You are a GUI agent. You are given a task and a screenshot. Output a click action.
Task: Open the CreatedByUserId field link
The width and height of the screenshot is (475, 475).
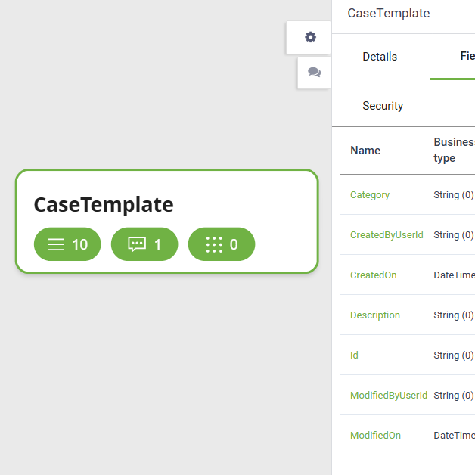point(387,235)
